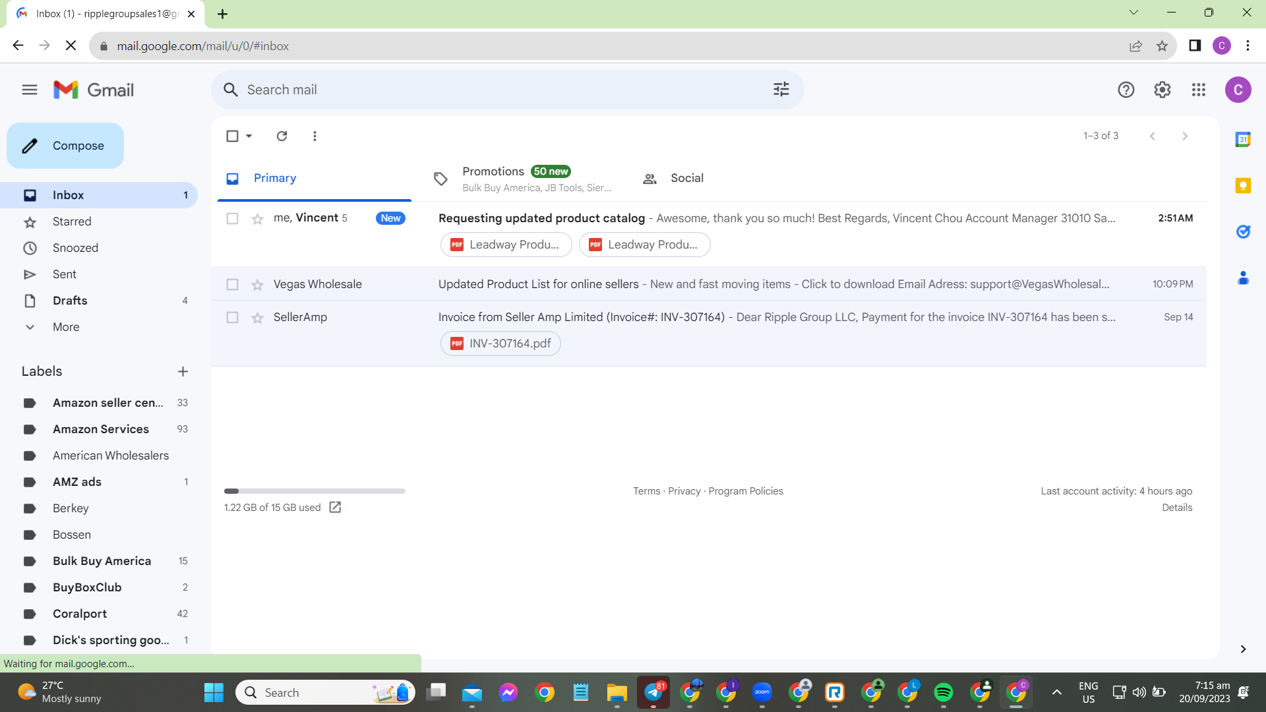Open Google Tasks side panel
Viewport: 1266px width, 712px height.
[x=1243, y=231]
